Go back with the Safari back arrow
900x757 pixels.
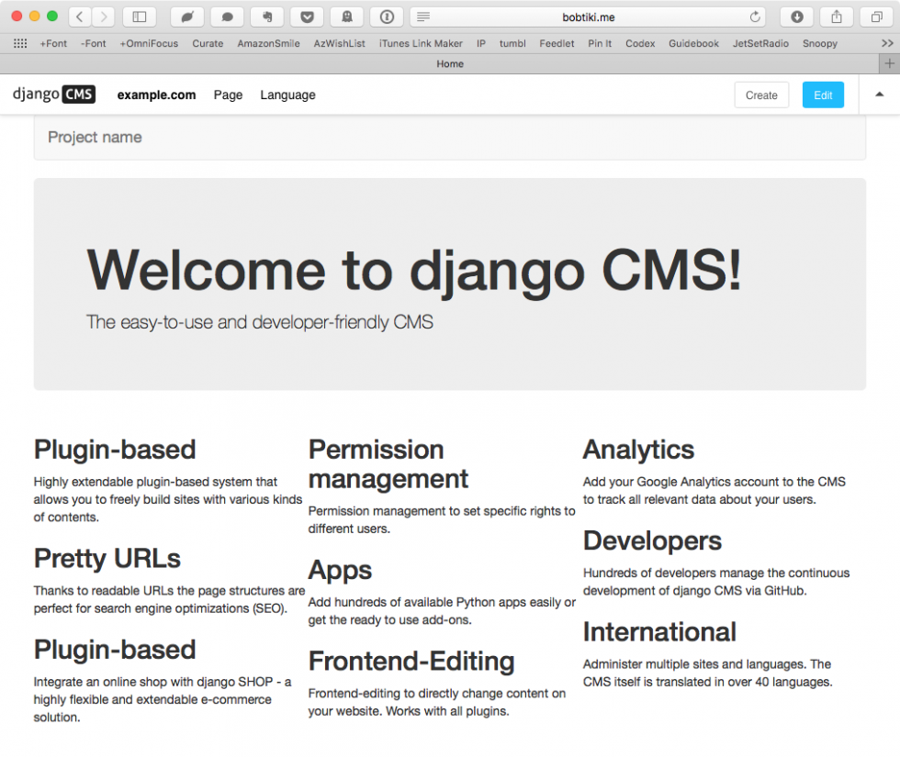[80, 17]
